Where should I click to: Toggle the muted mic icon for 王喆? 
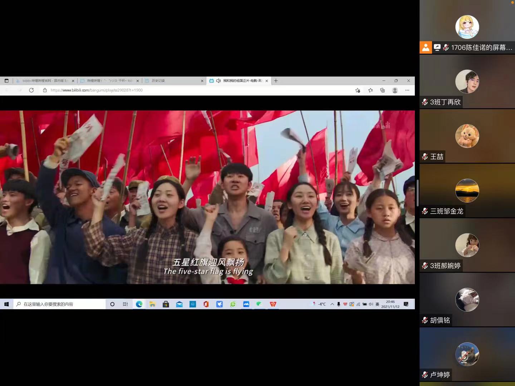click(x=425, y=157)
